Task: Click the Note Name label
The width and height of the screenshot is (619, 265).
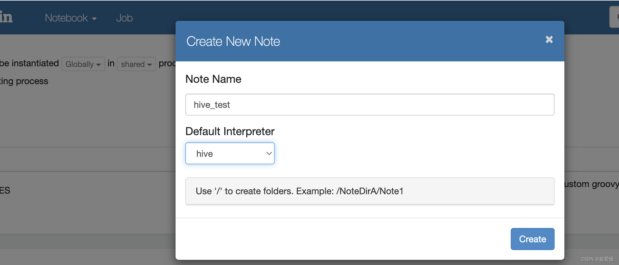Action: pos(213,79)
